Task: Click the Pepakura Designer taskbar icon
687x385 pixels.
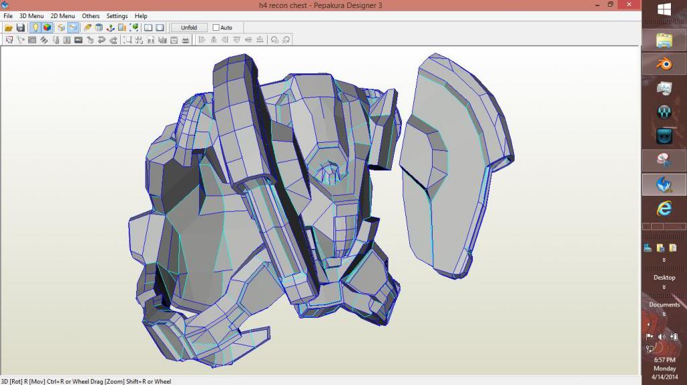Action: (x=664, y=184)
